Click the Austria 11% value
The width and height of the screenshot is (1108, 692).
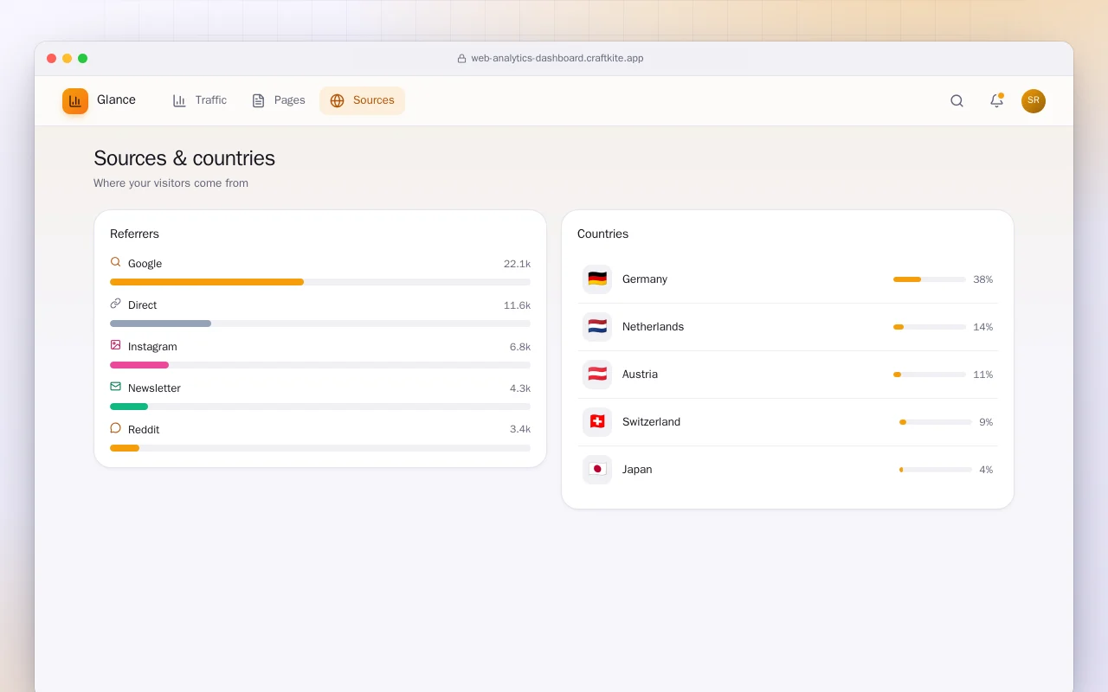pos(982,375)
